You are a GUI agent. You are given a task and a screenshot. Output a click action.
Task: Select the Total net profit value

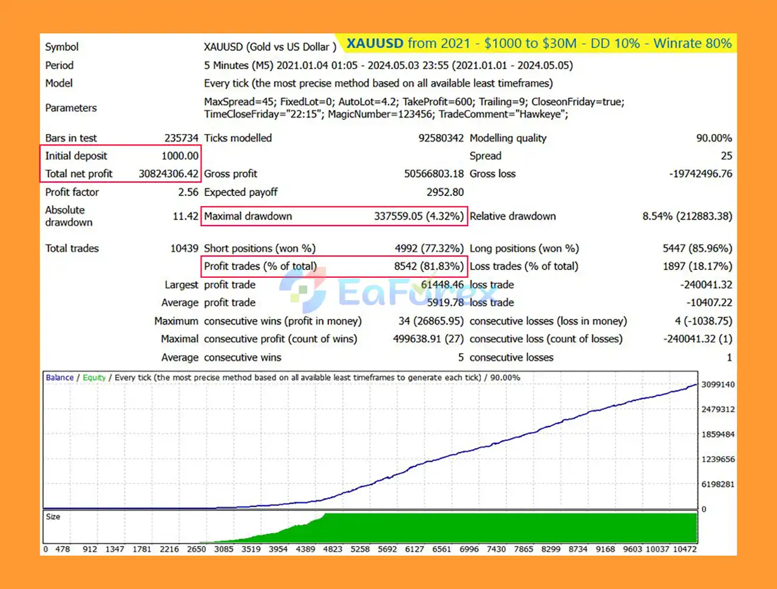pyautogui.click(x=168, y=174)
